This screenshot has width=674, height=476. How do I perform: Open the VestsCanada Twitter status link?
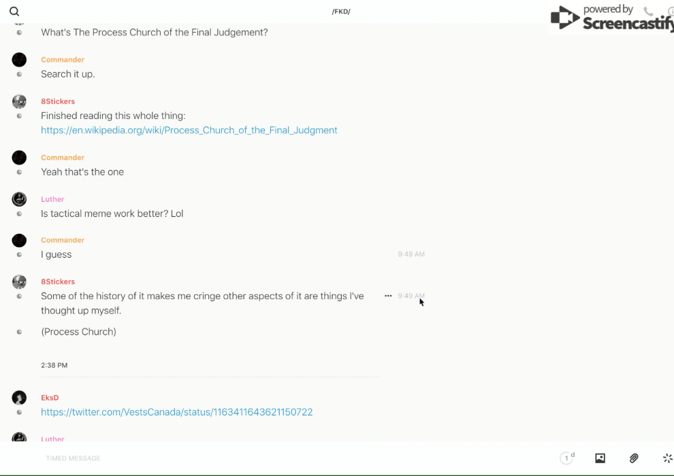point(176,412)
